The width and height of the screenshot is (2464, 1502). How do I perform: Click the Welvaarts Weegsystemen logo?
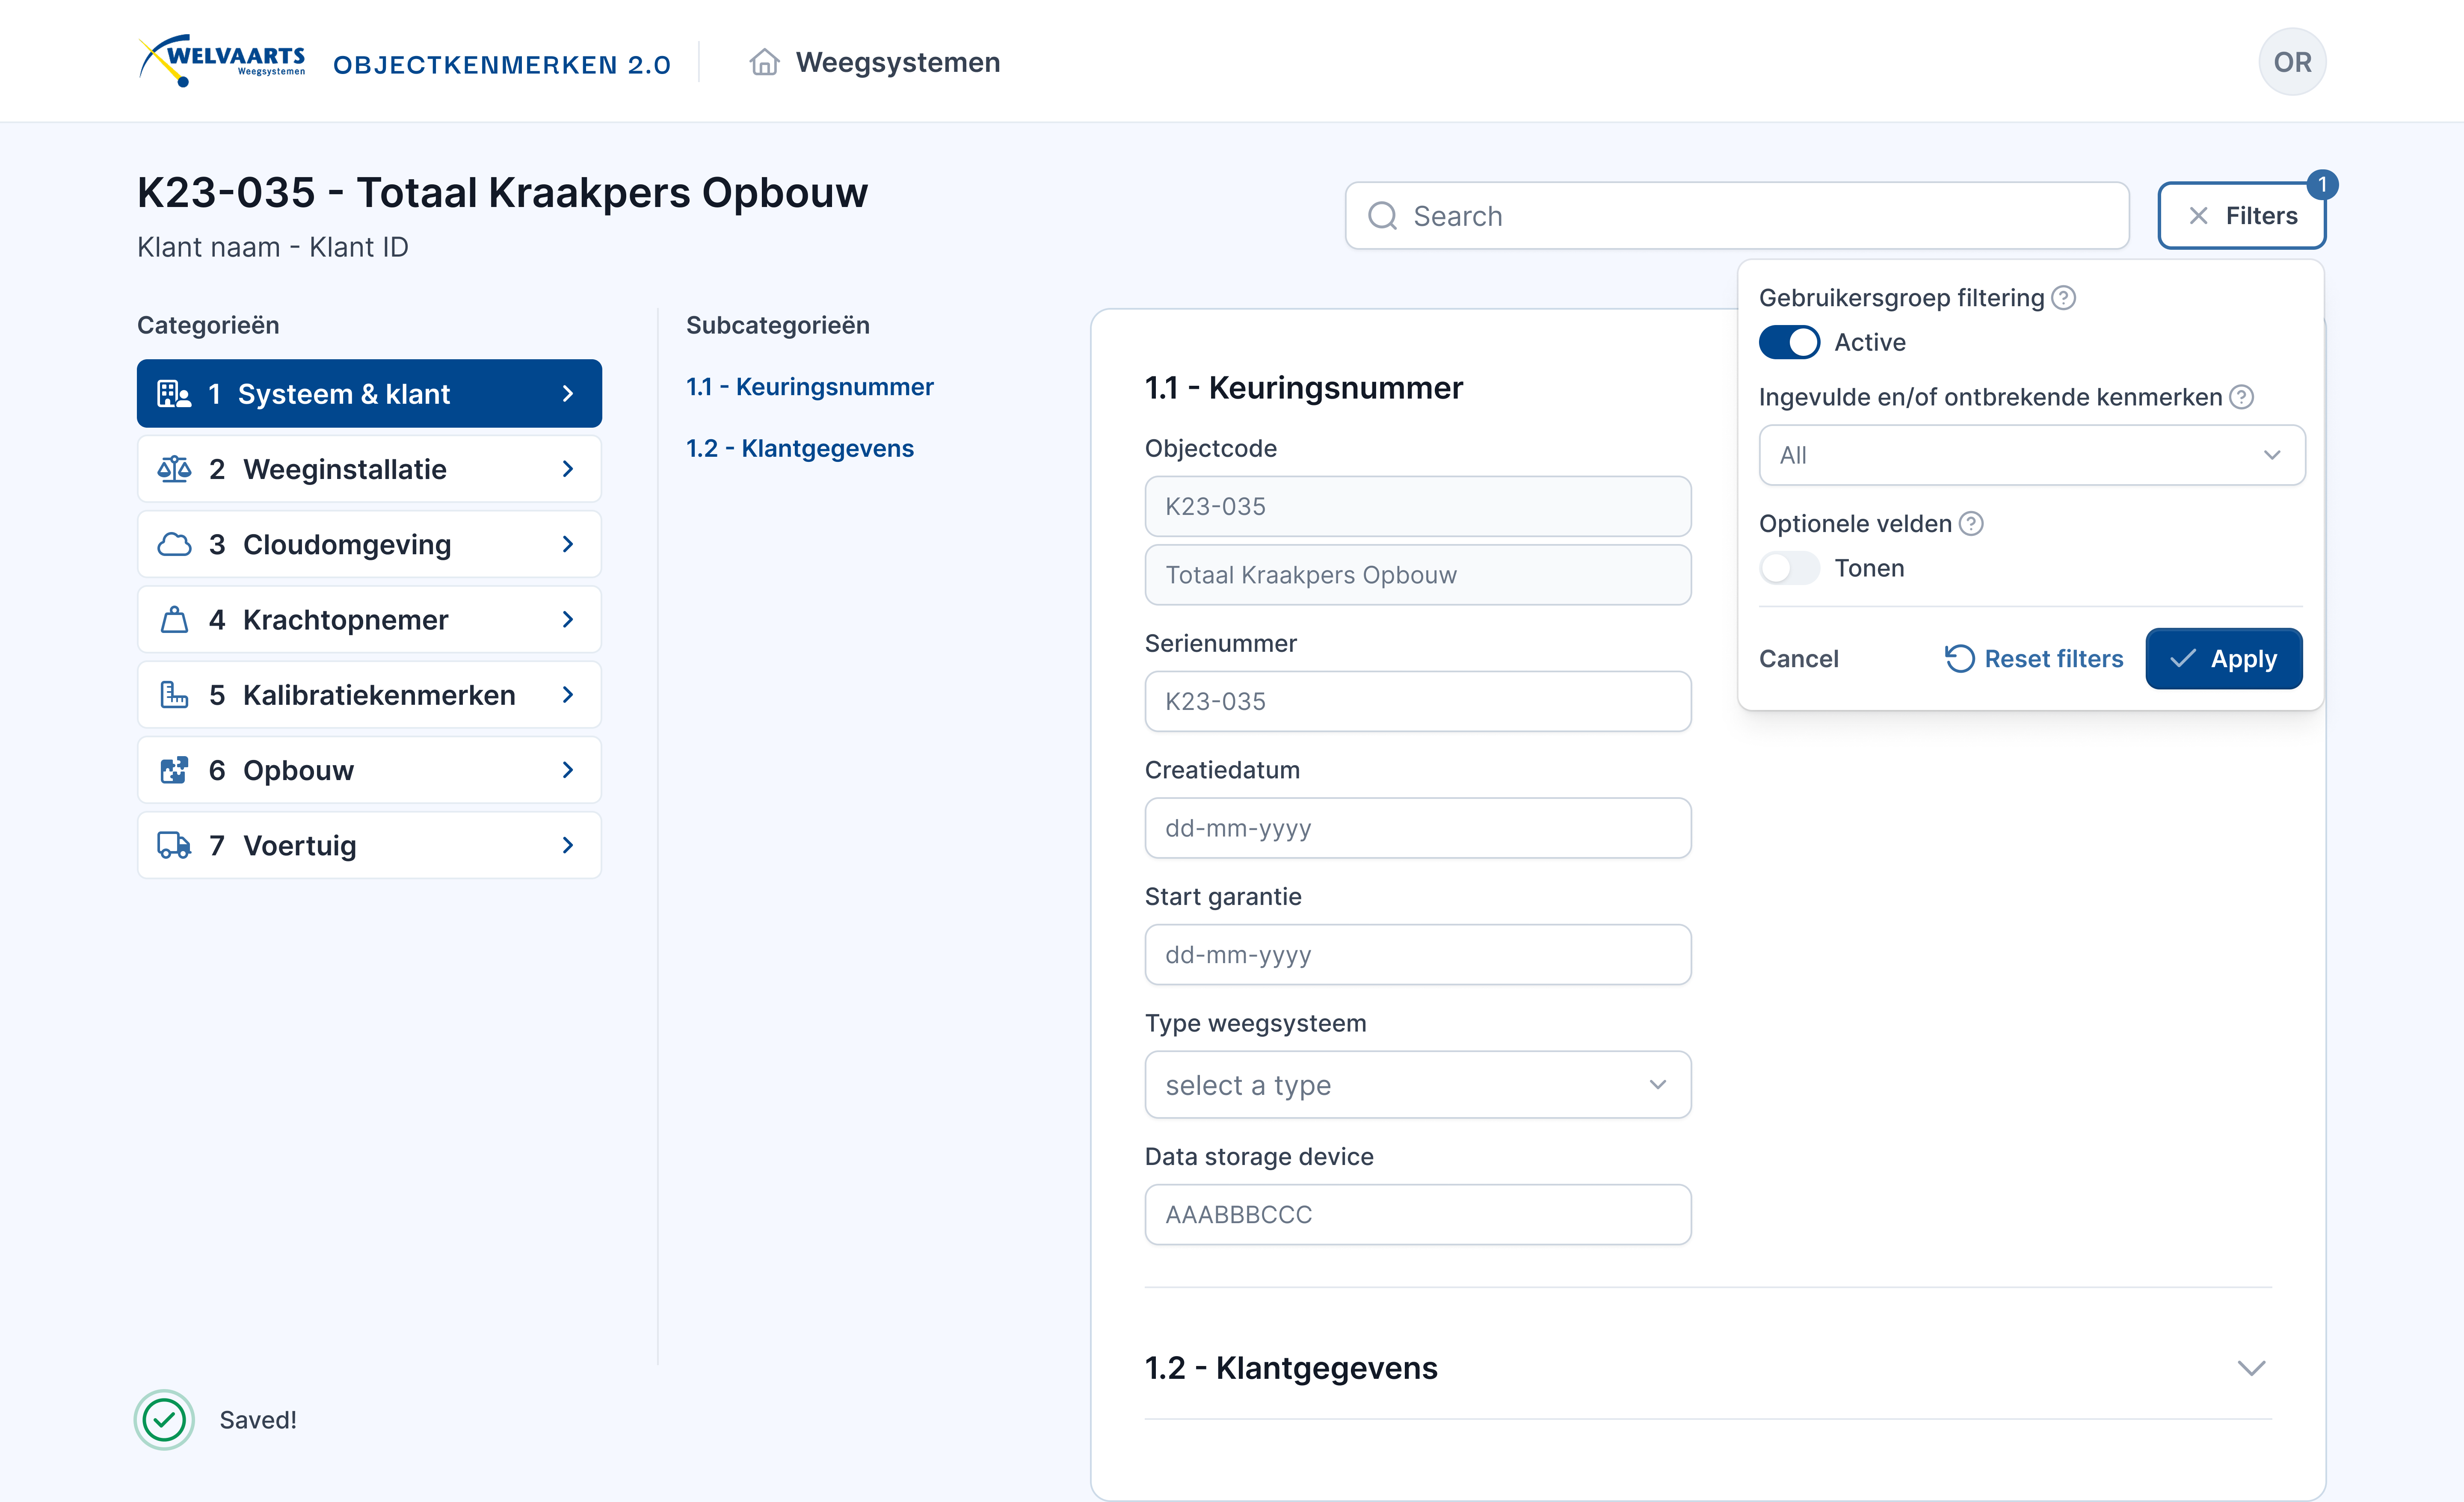[x=222, y=61]
